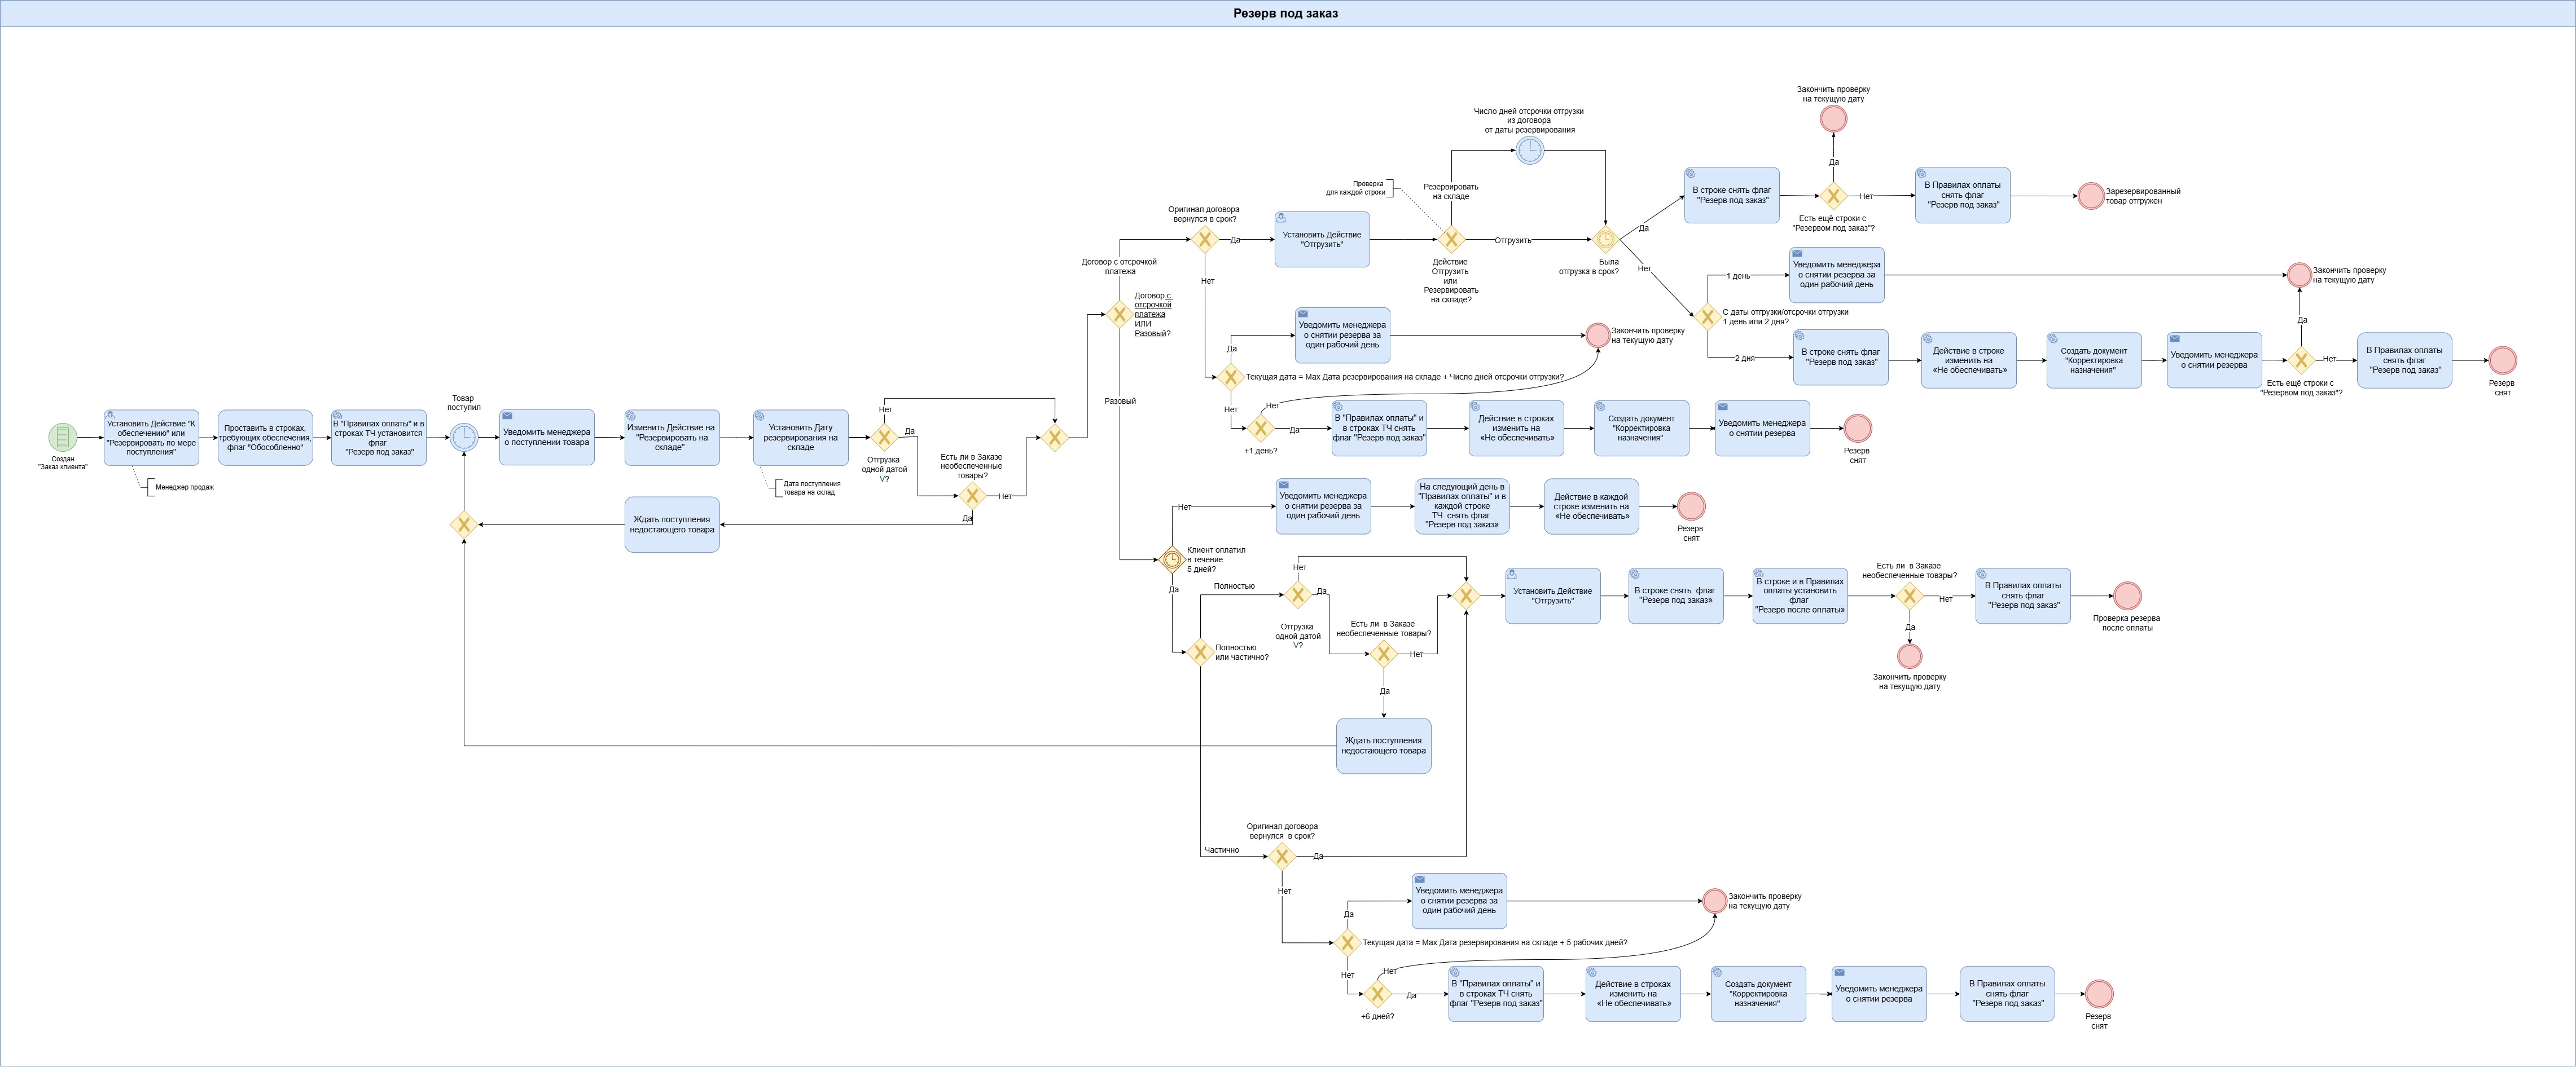Select the annotation «Менеджер продаж»

click(185, 488)
